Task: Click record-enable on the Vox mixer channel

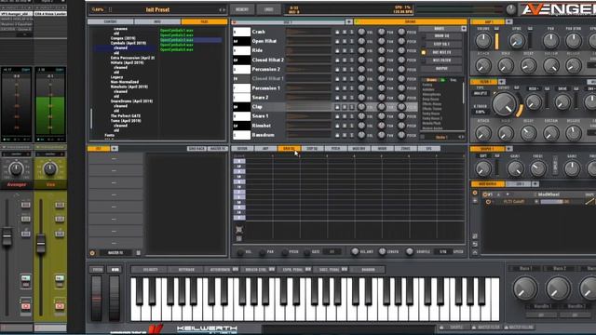Action: click(60, 306)
